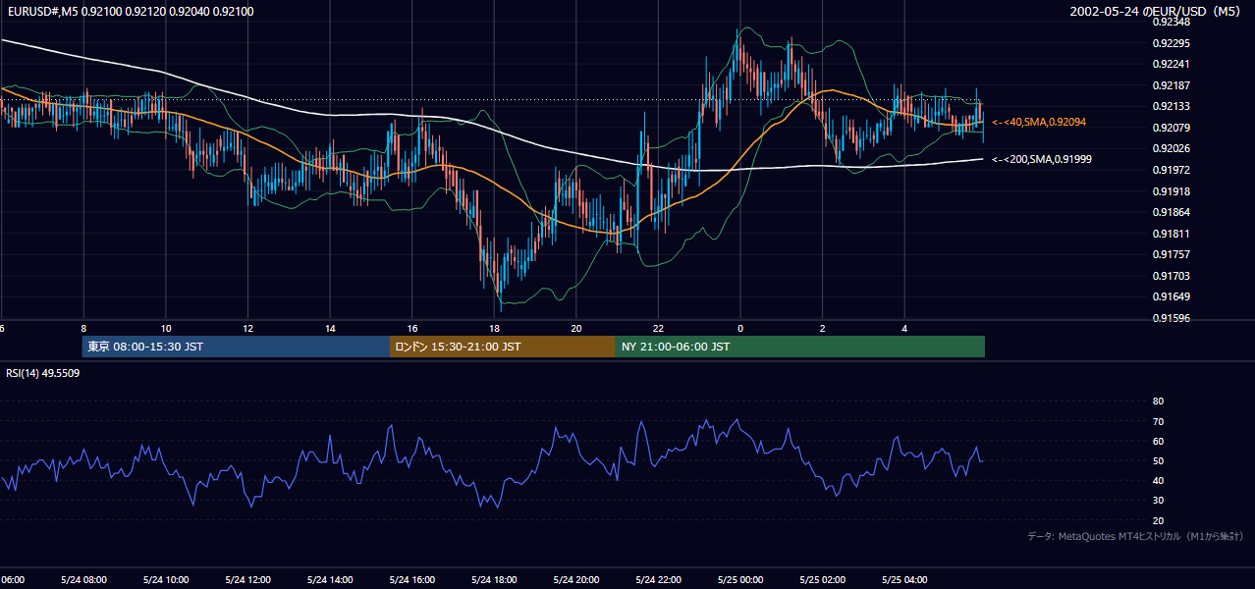Select hour label 4 below the price chart
Image resolution: width=1255 pixels, height=589 pixels.
[905, 328]
